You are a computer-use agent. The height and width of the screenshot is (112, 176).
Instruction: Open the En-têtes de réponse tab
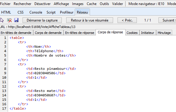click(x=80, y=33)
